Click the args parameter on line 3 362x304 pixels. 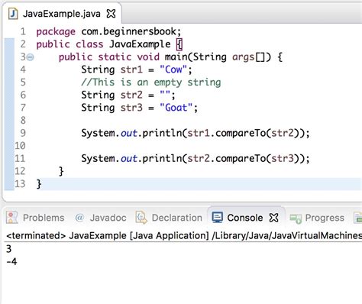pyautogui.click(x=243, y=57)
